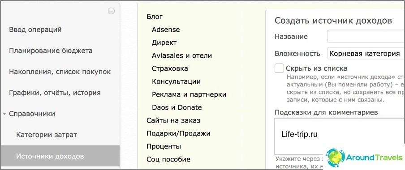Open Ввод операций menu item

(35, 30)
